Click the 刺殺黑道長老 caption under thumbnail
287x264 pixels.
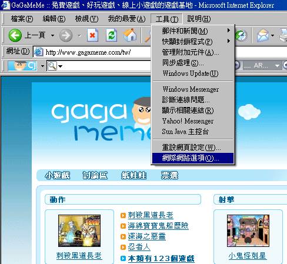point(79,256)
